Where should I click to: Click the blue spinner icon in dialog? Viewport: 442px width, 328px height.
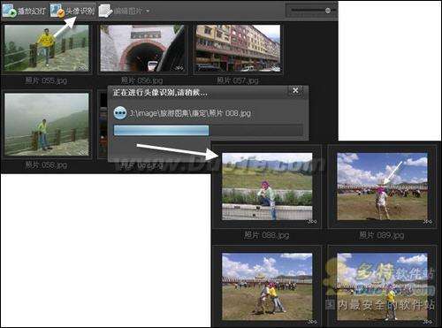pos(120,112)
